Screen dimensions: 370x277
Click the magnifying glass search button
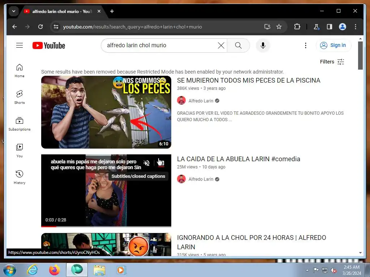pos(238,45)
